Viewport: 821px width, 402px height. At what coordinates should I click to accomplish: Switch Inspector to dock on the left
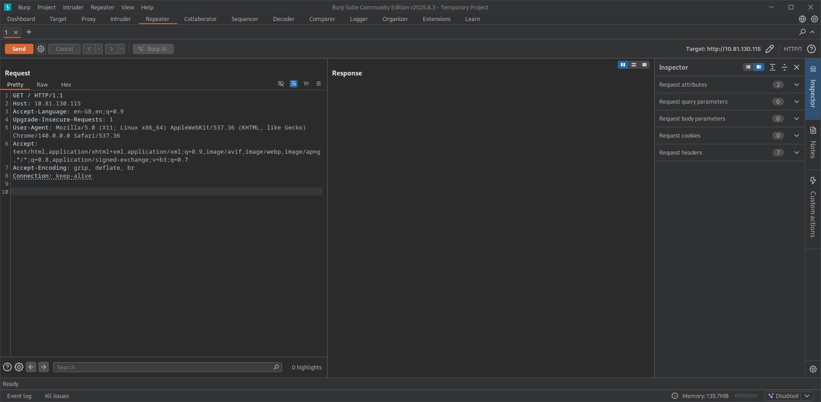point(748,67)
